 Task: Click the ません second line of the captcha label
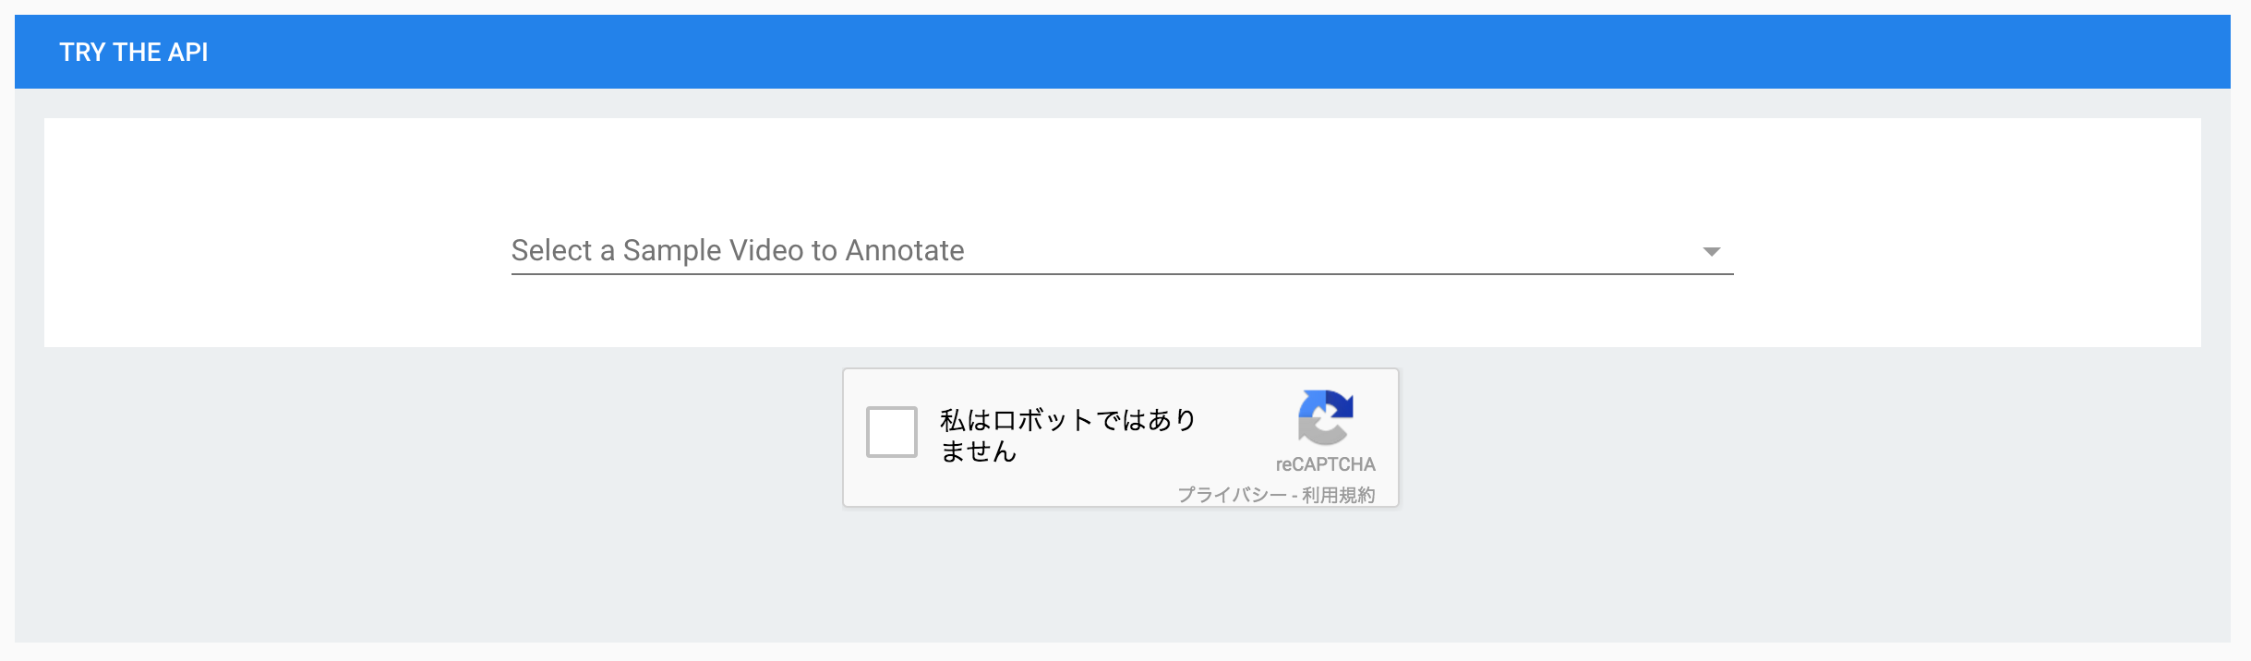(x=979, y=451)
